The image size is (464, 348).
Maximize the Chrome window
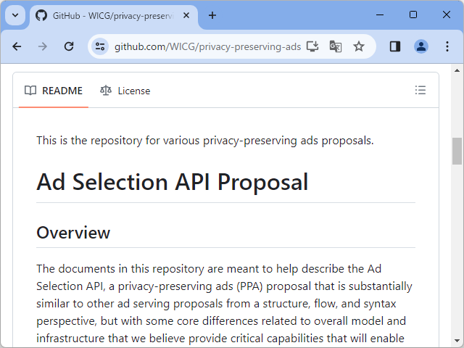(413, 14)
